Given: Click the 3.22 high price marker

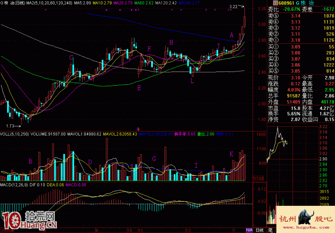Looking at the screenshot, I should click(234, 7).
